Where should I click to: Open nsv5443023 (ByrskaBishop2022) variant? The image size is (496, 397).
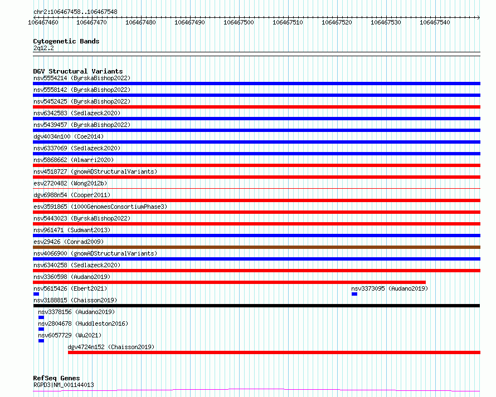click(x=82, y=218)
